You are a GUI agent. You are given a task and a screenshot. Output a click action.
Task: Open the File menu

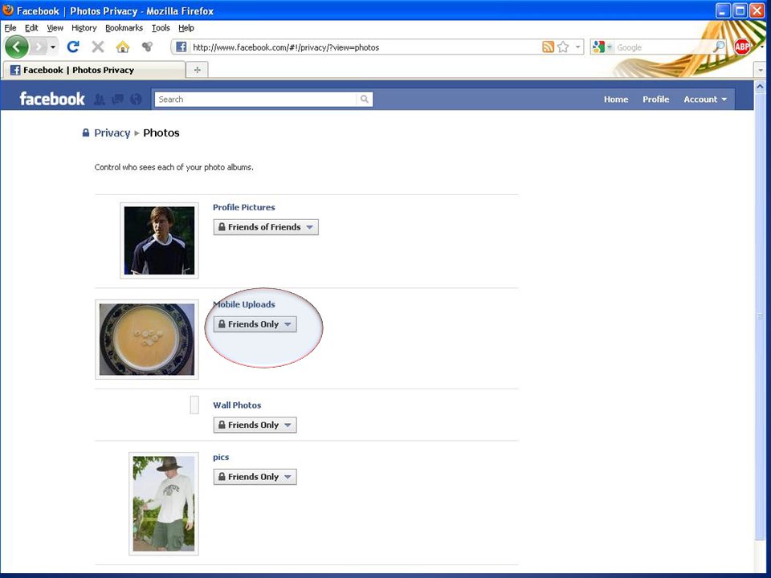click(10, 27)
